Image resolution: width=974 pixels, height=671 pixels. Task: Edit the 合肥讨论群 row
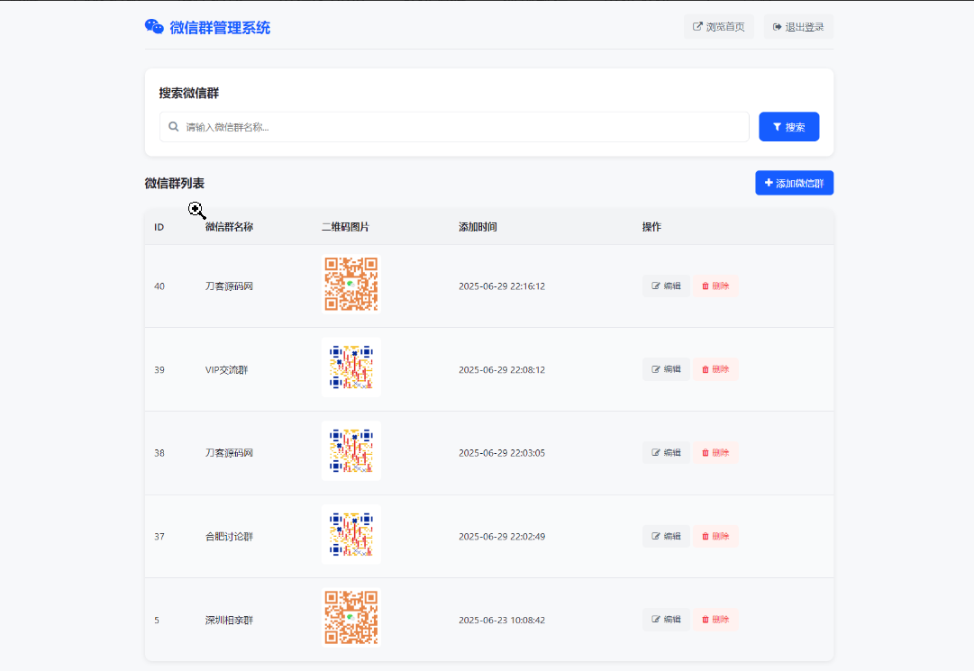click(x=666, y=536)
